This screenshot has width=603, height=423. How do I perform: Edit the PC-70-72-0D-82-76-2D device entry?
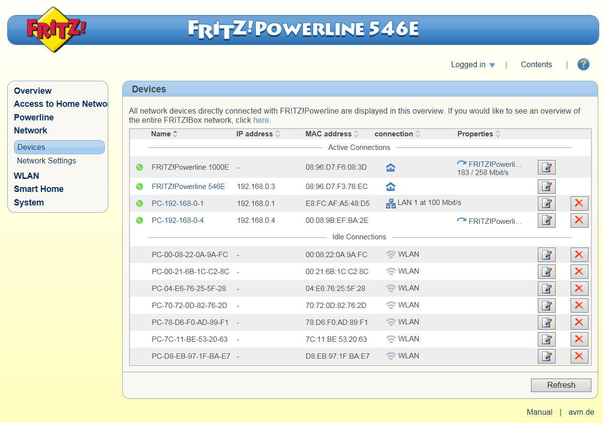546,306
